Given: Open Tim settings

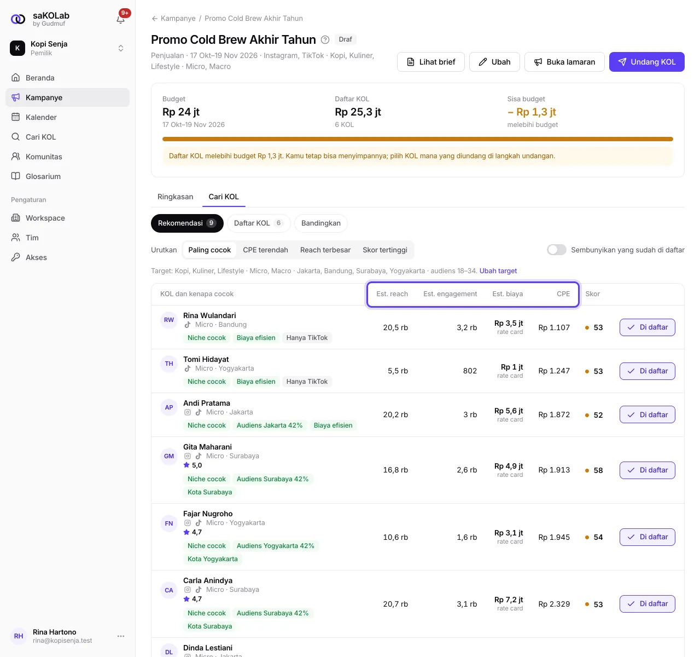Looking at the screenshot, I should 67,238.
